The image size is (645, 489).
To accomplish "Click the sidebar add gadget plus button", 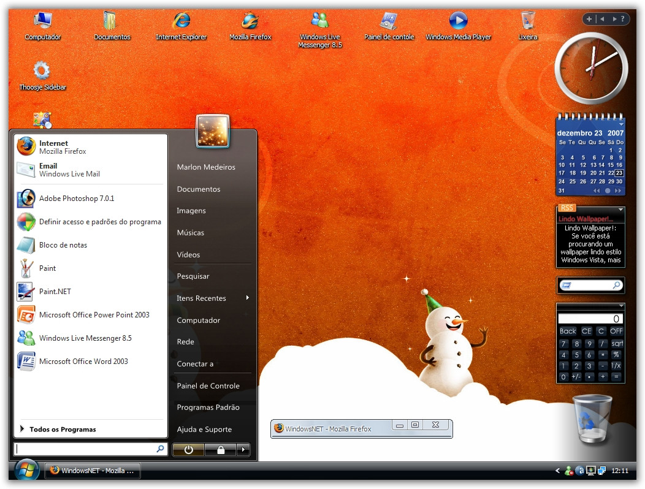I will [x=589, y=19].
